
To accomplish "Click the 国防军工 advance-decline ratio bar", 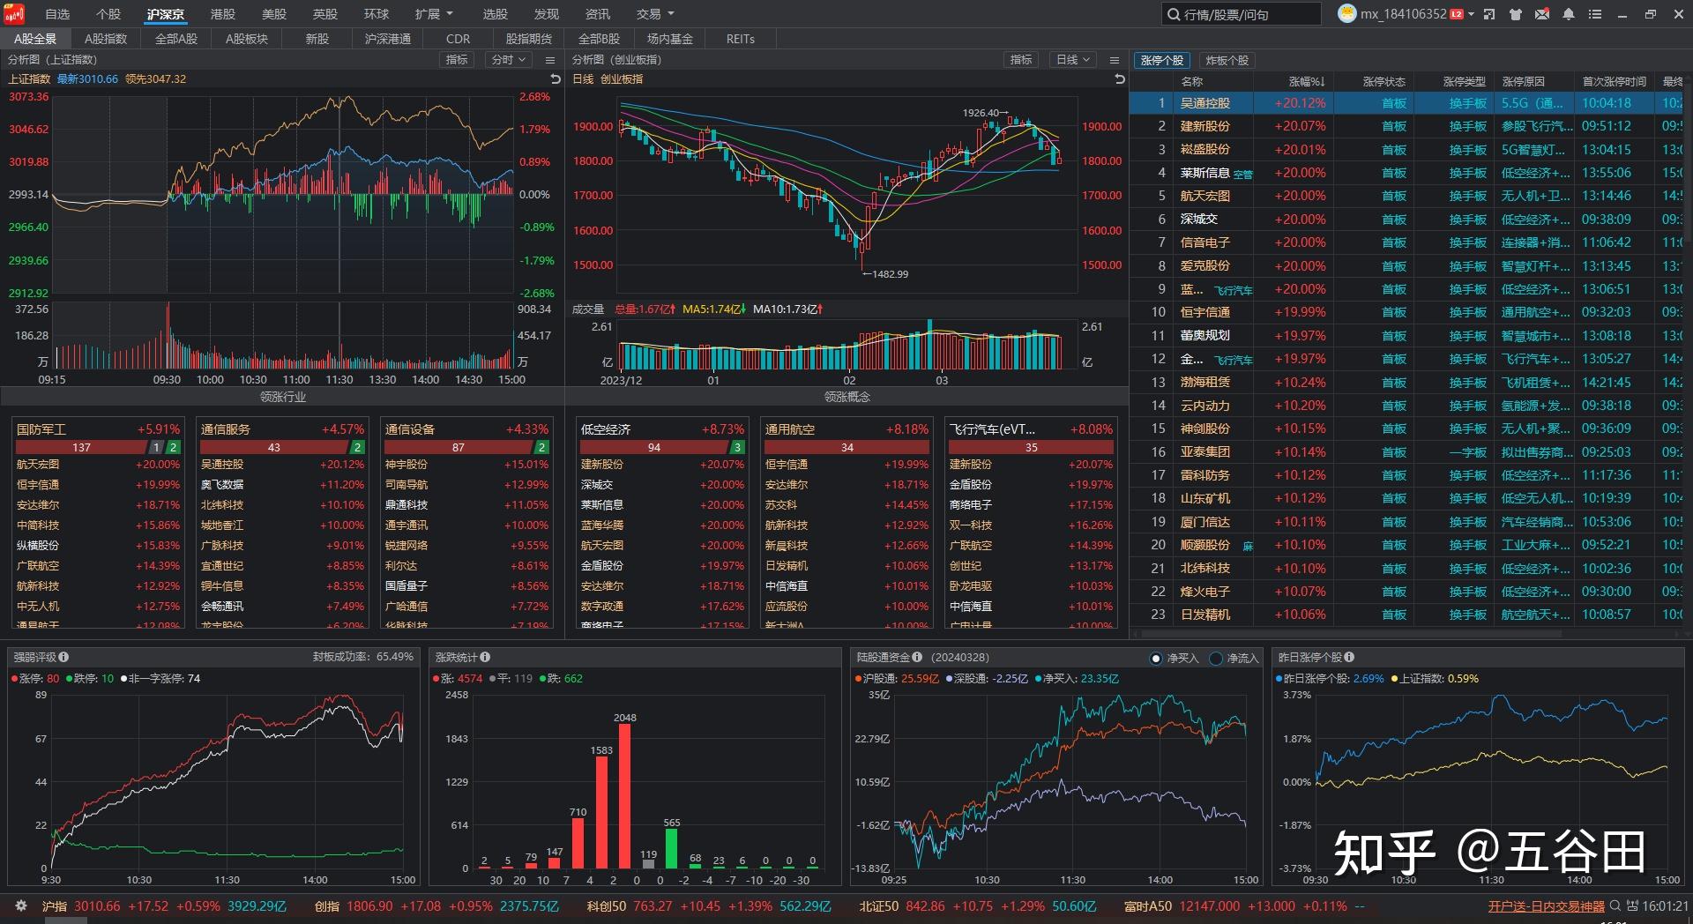I will pos(98,448).
